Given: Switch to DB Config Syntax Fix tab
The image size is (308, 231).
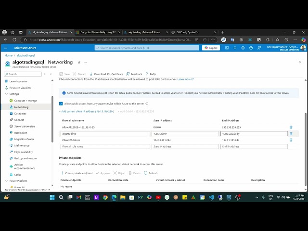Looking at the screenshot, I should click(187, 32).
